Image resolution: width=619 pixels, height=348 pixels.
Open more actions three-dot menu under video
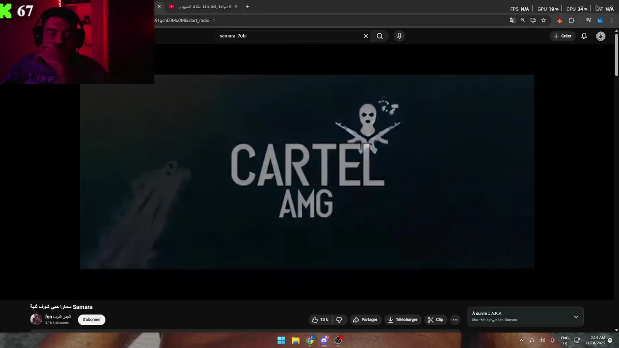[455, 319]
